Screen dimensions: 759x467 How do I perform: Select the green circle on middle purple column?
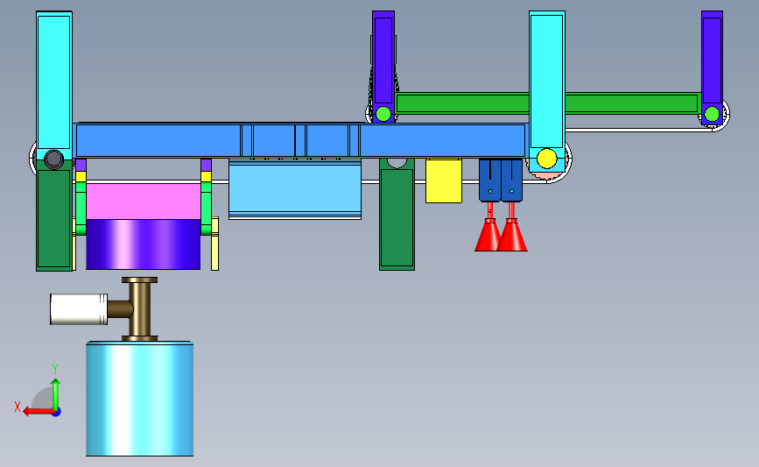[383, 114]
